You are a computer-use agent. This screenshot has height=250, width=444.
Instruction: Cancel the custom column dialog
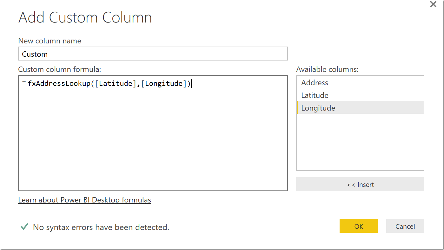pyautogui.click(x=405, y=226)
